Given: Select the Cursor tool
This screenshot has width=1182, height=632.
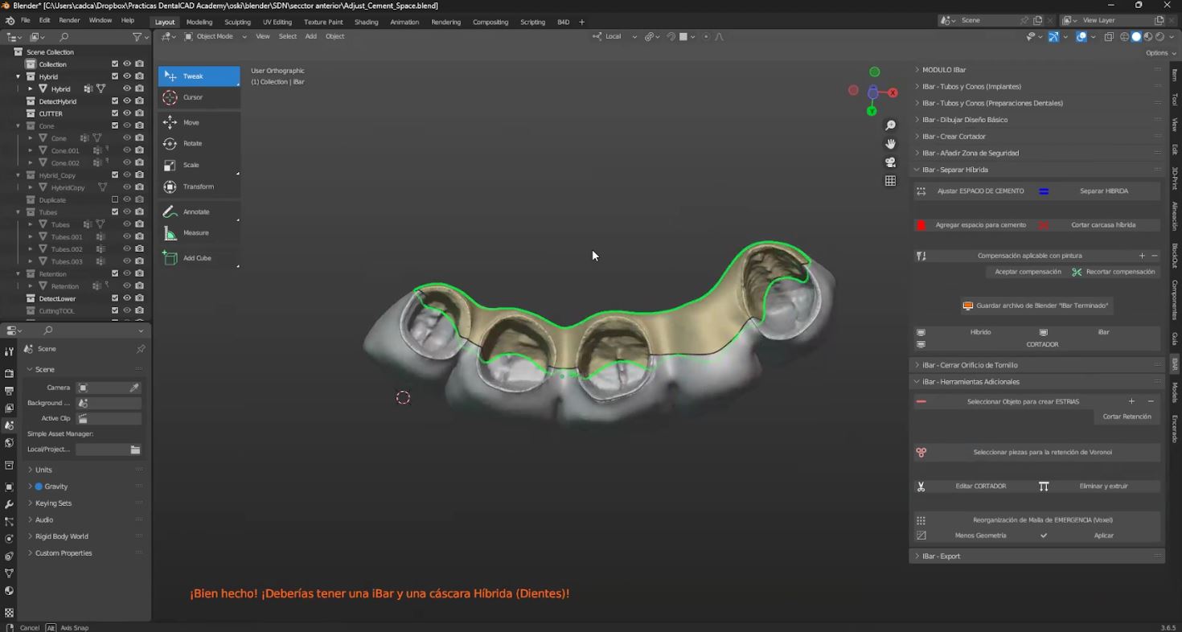Looking at the screenshot, I should click(x=199, y=97).
